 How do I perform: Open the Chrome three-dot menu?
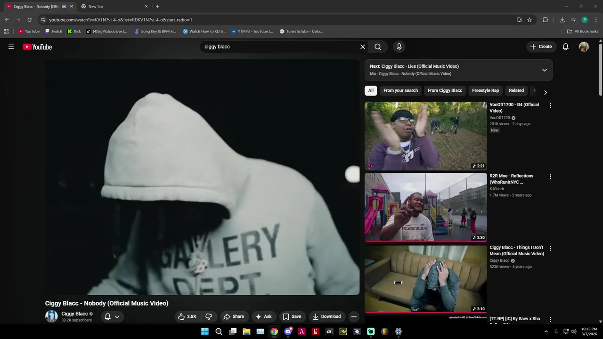596,20
